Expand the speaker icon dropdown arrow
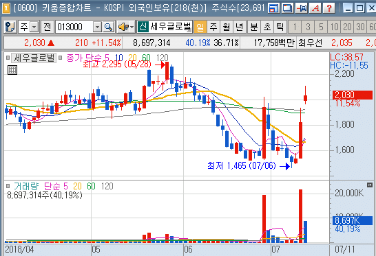Screen dimensions: 376x256 132,27
